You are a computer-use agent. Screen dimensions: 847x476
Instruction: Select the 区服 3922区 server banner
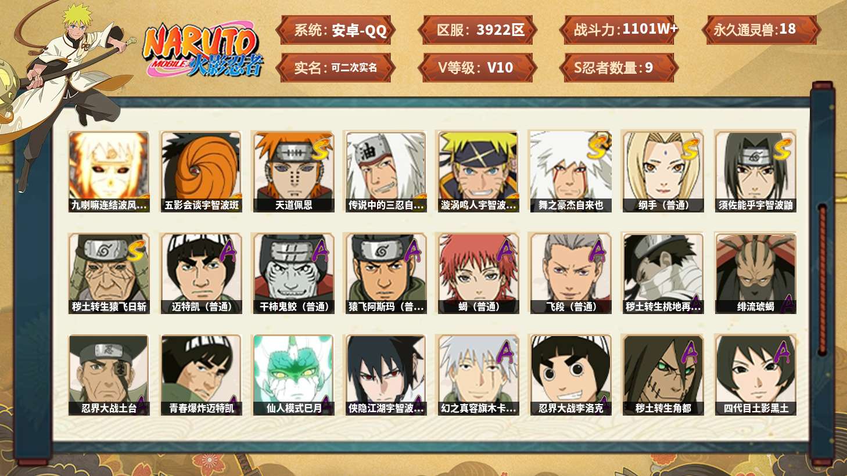click(x=478, y=30)
